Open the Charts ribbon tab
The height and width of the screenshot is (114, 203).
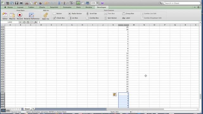42,7
